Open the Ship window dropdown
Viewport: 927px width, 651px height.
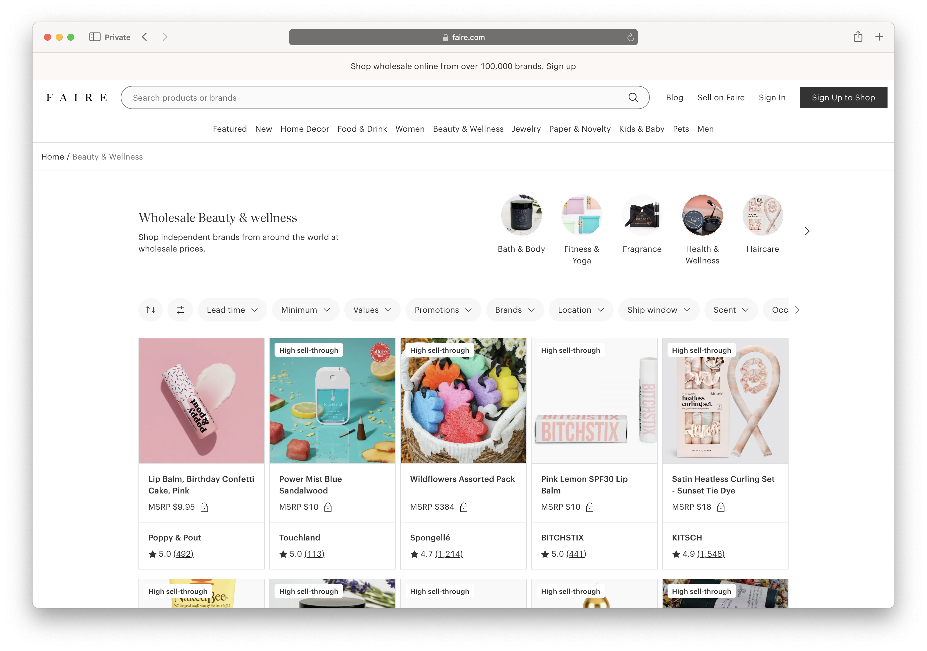[659, 310]
